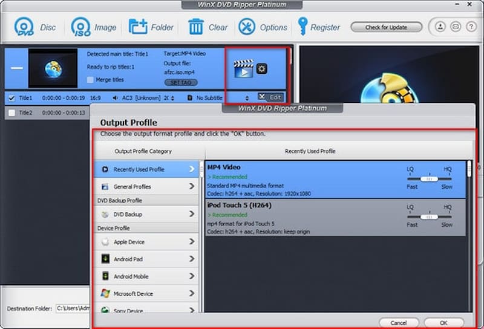Select General Profiles category
Image resolution: width=484 pixels, height=329 pixels.
click(x=146, y=186)
